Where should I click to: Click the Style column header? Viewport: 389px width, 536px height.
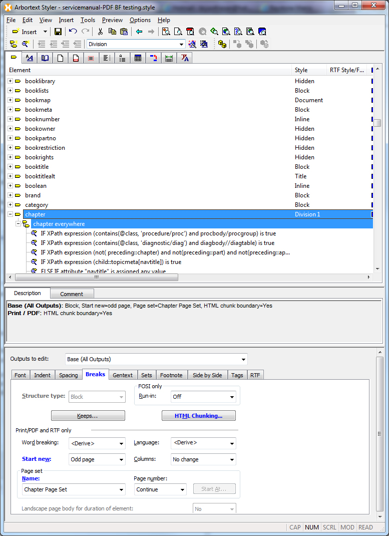[309, 70]
